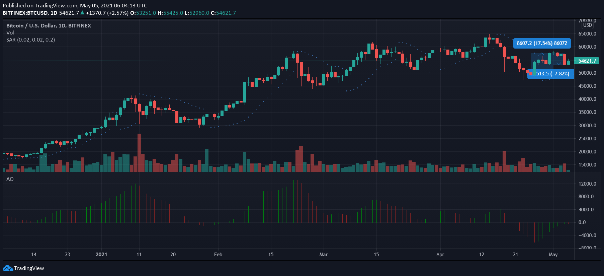The width and height of the screenshot is (604, 276).
Task: Click the BITFINEX:BTCUSD, 1D symbol text in the header
Action: click(x=30, y=13)
